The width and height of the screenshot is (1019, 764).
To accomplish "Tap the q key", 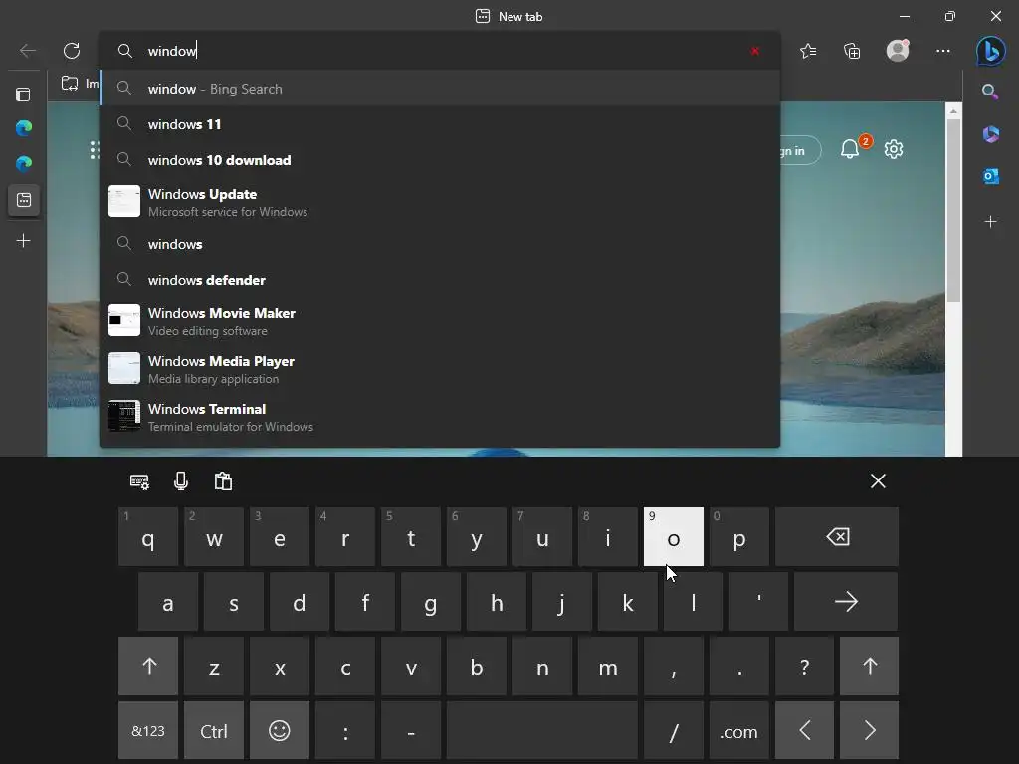I will tap(148, 536).
